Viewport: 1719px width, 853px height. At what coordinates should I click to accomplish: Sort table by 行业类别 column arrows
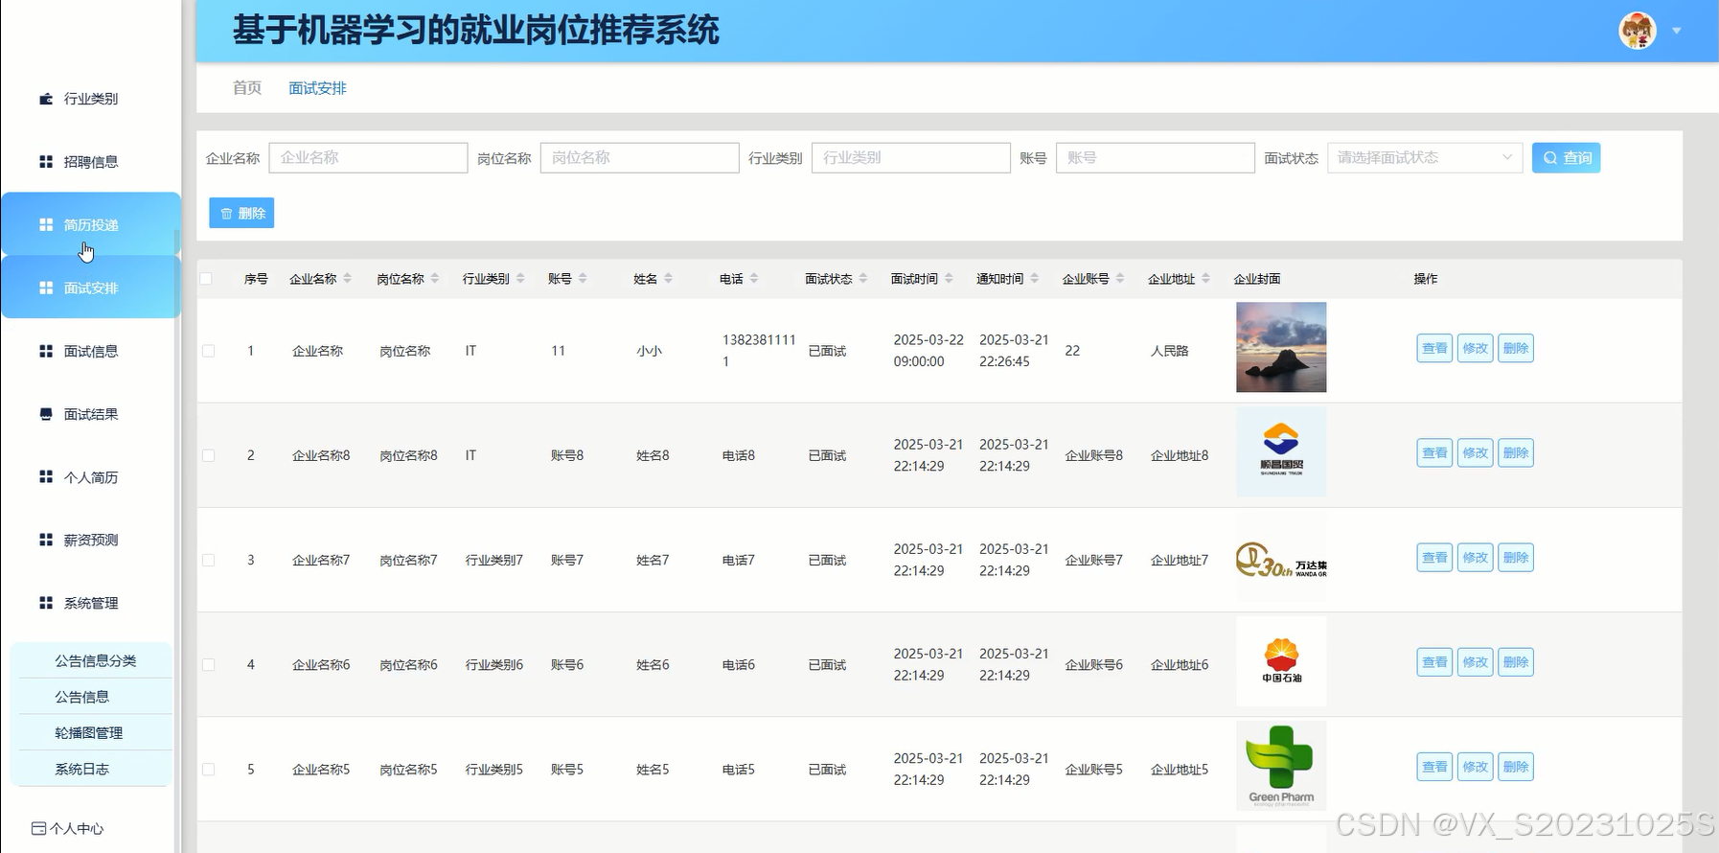520,279
